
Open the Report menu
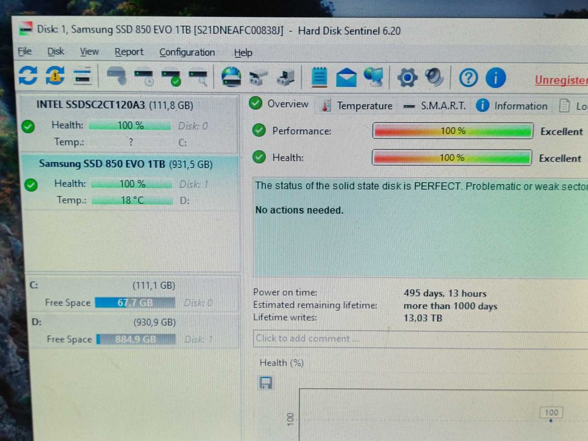click(x=129, y=52)
